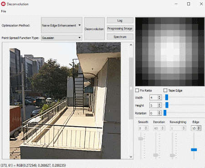Click the large Deconvolution button
Screen dimensions: 205x168
point(94,29)
